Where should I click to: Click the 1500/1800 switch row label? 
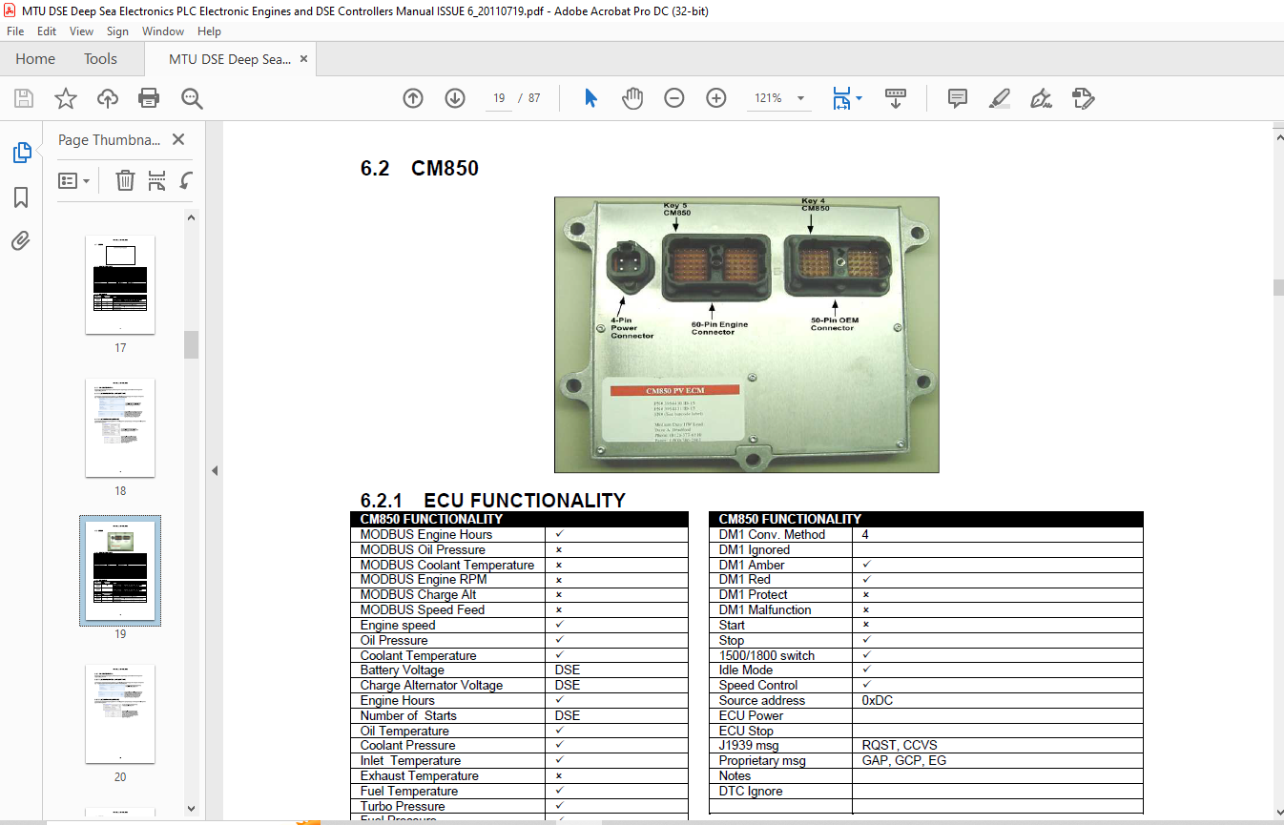click(x=767, y=655)
